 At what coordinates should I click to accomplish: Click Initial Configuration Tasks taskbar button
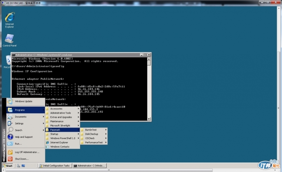pyautogui.click(x=55, y=166)
